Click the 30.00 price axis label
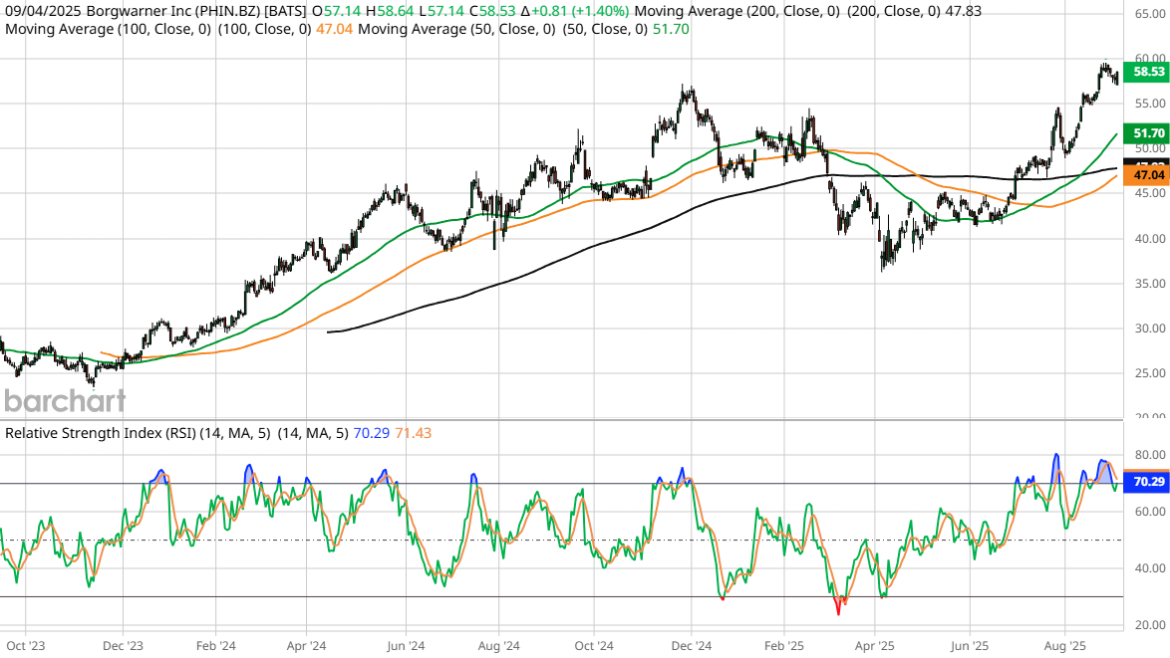The height and width of the screenshot is (658, 1170). pyautogui.click(x=1150, y=328)
